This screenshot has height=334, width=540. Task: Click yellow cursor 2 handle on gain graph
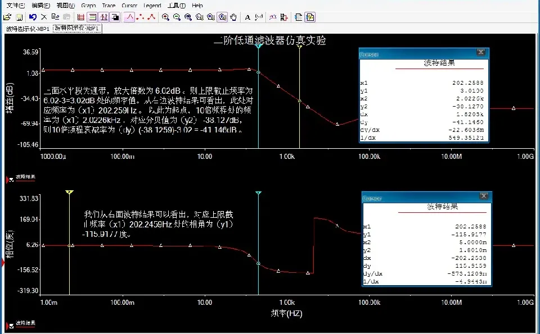point(300,47)
